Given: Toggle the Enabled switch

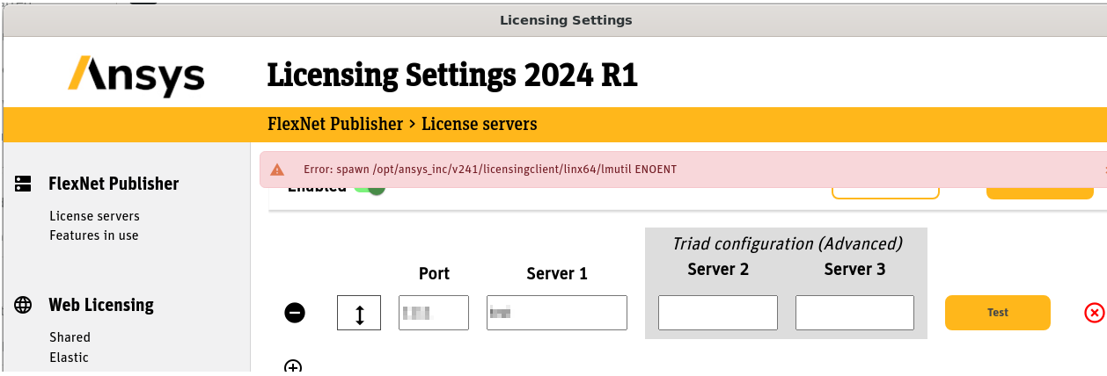Looking at the screenshot, I should pos(370,187).
